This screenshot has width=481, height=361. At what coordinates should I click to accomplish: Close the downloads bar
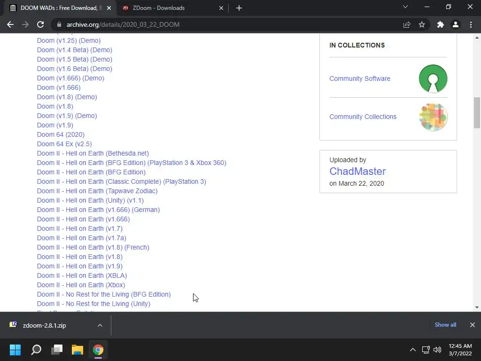coord(473,325)
